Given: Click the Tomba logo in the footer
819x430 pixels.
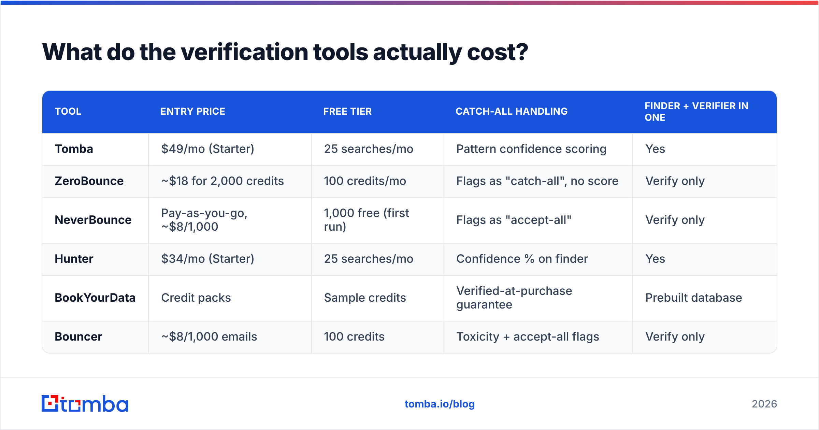Looking at the screenshot, I should click(x=85, y=404).
